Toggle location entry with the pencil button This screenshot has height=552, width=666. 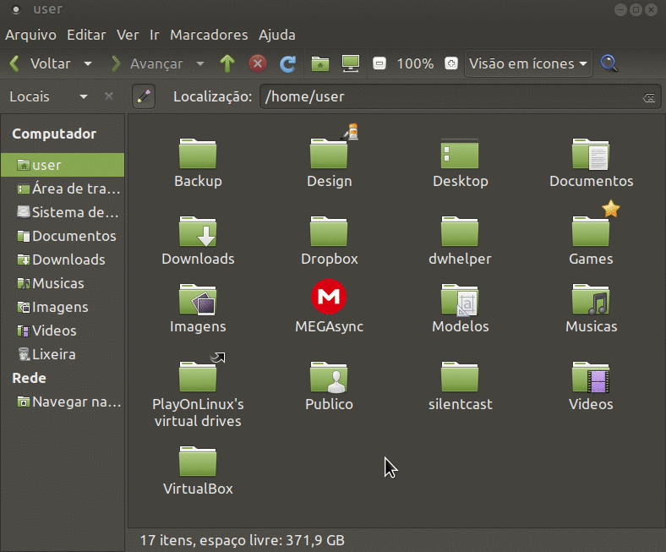(x=144, y=96)
